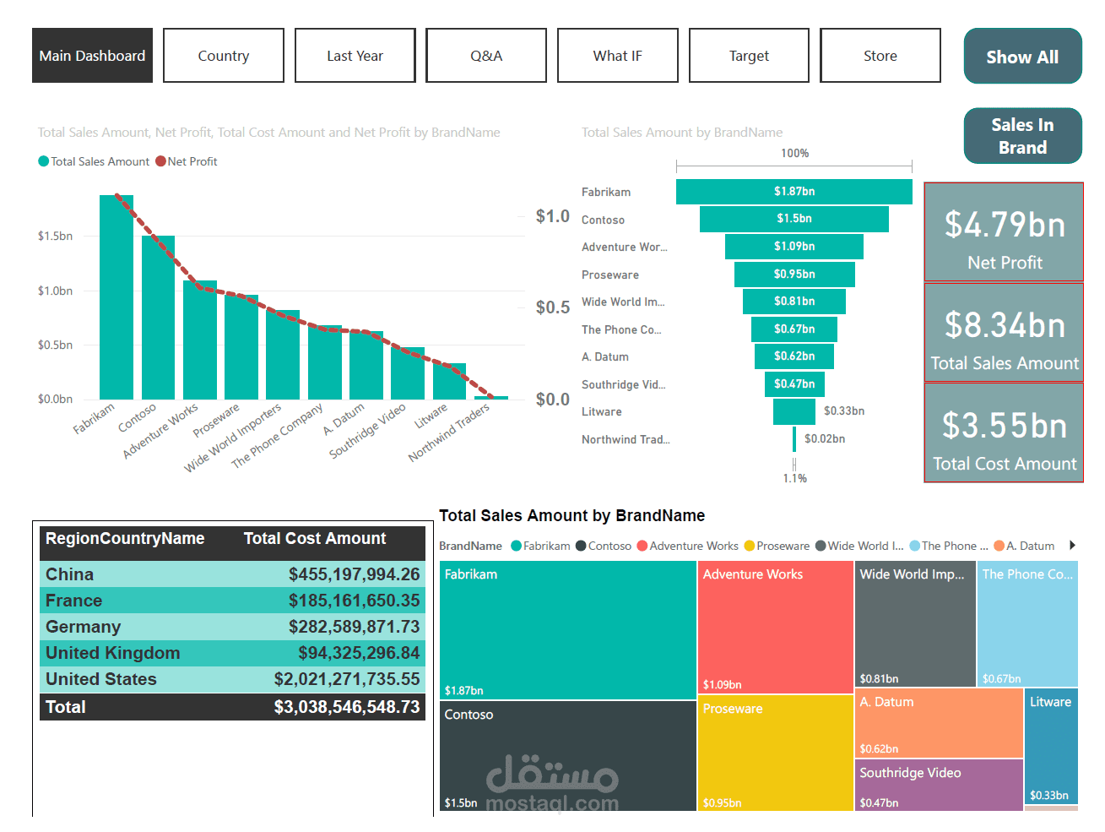Go to the Q&A page
Viewport: 1105px width, 832px height.
click(486, 56)
